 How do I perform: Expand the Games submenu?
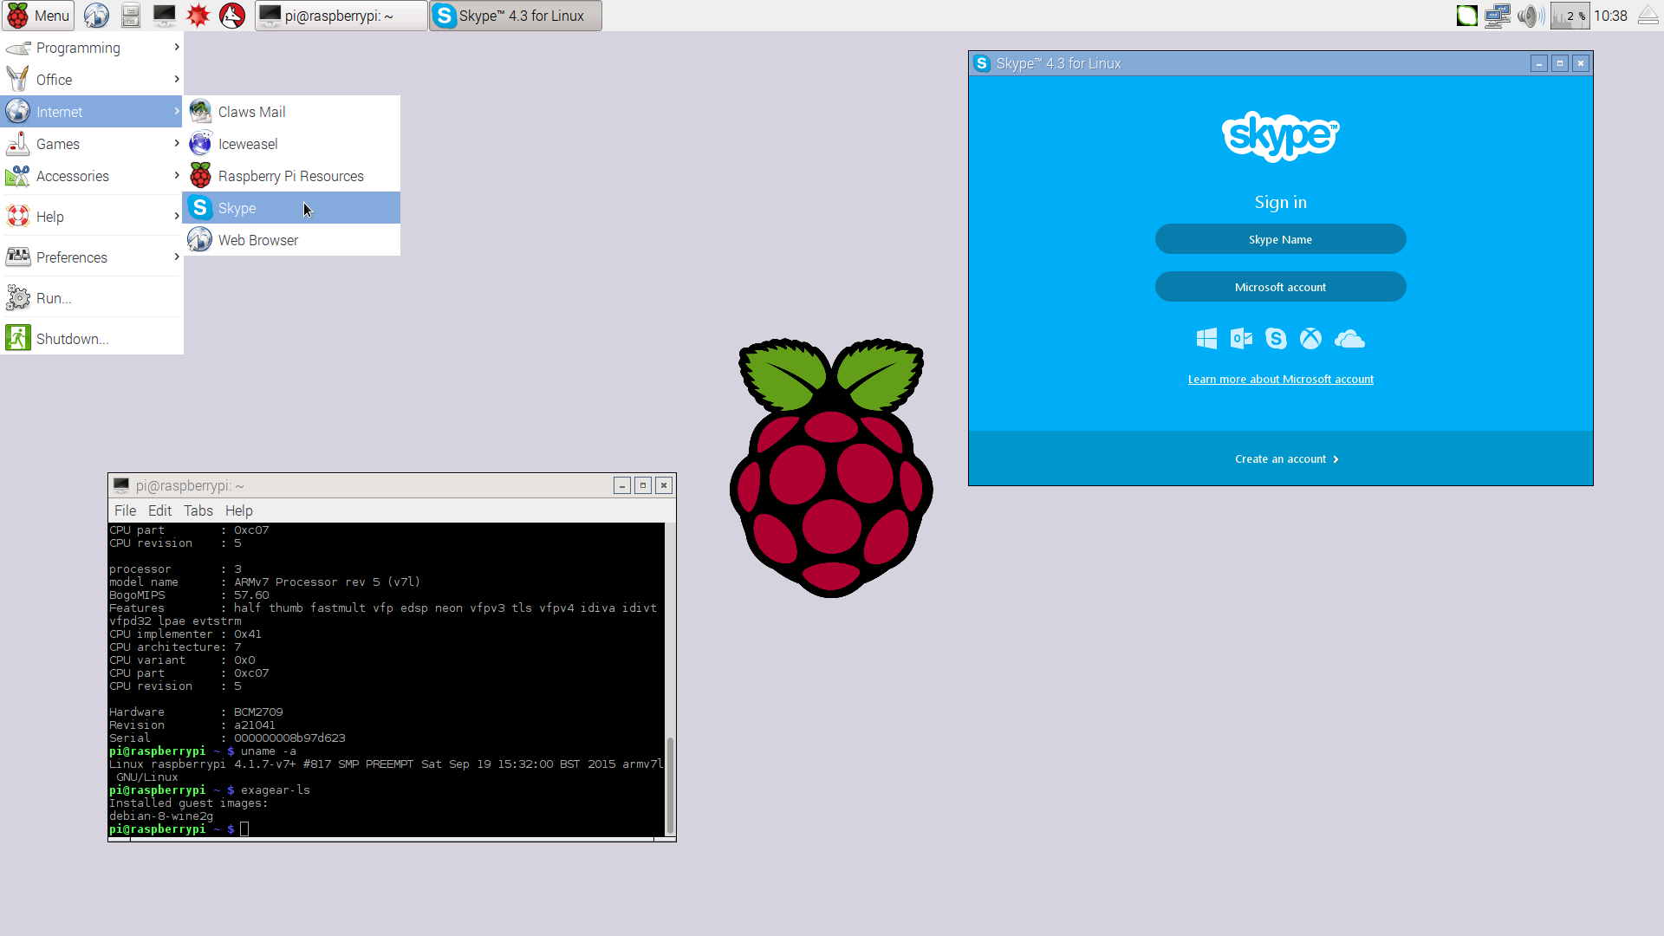[92, 144]
